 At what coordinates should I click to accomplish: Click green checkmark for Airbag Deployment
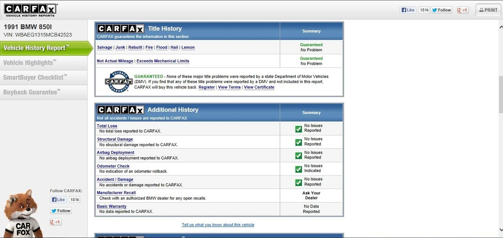click(299, 155)
